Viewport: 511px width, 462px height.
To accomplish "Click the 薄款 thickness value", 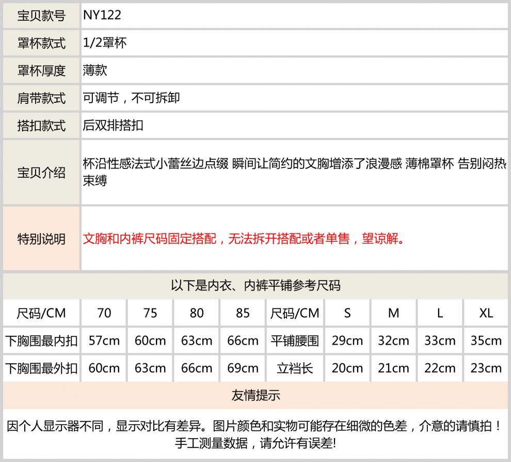I will click(95, 70).
